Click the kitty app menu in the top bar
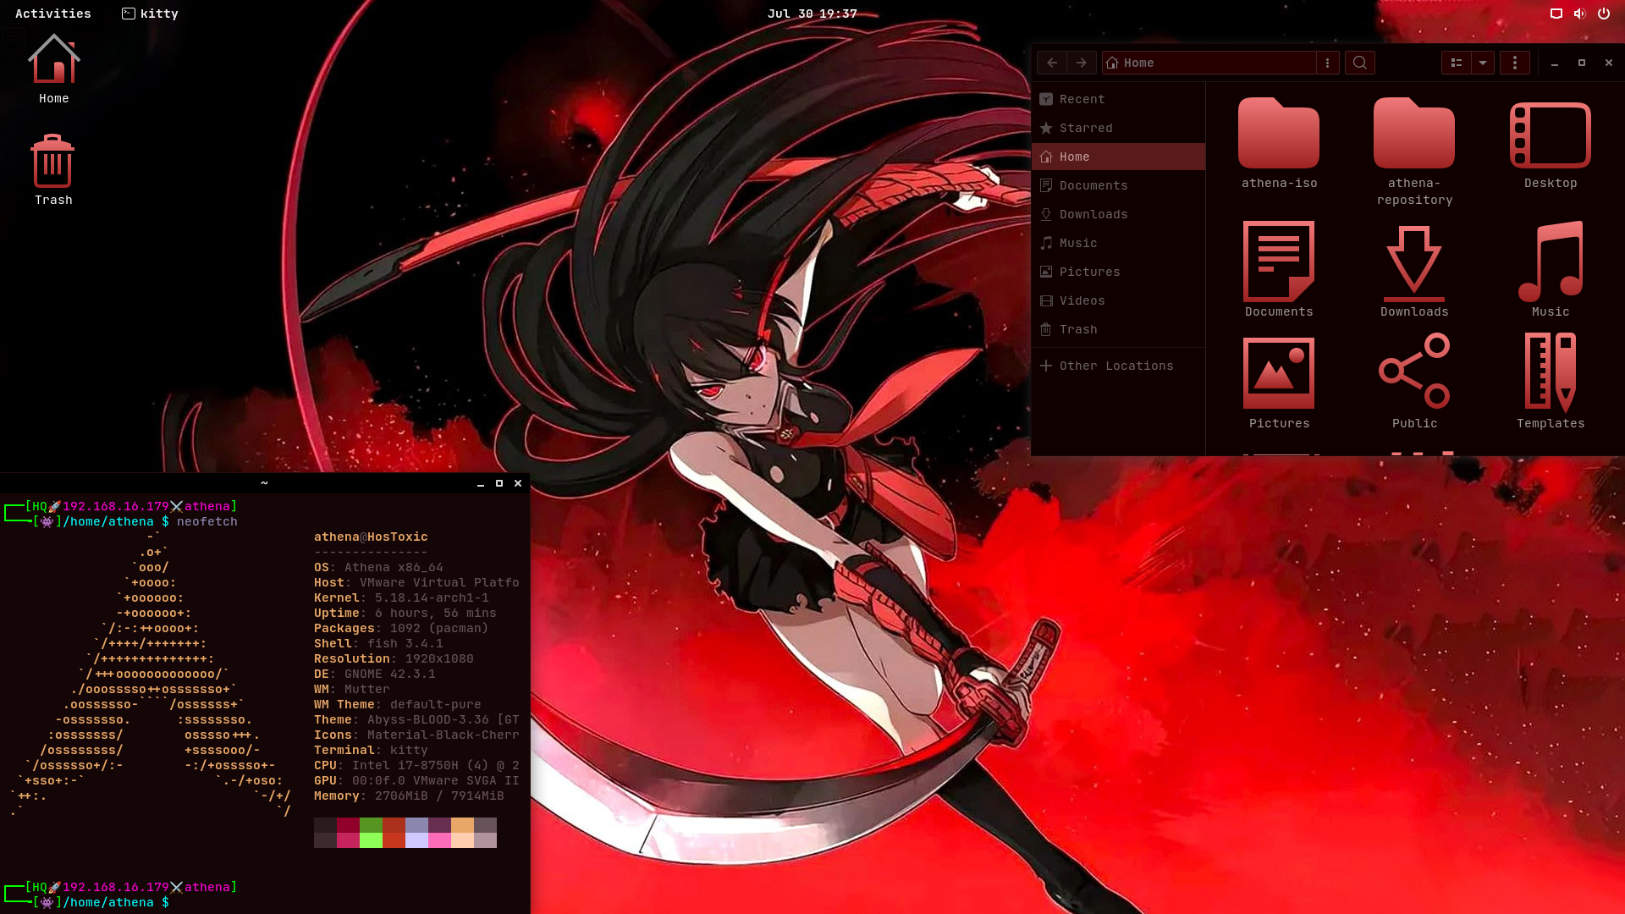 click(x=149, y=13)
